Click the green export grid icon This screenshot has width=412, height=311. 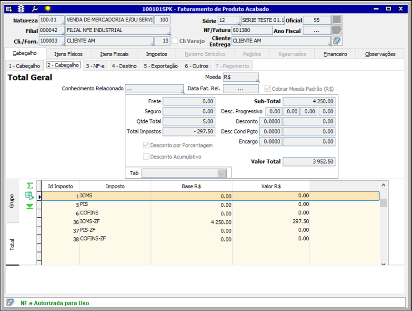pos(30,195)
